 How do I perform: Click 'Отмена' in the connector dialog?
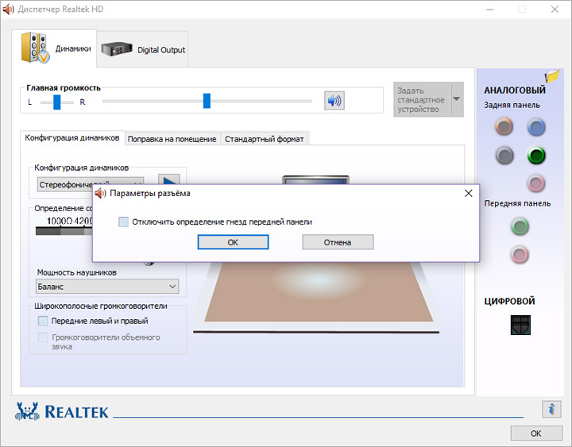coord(338,242)
